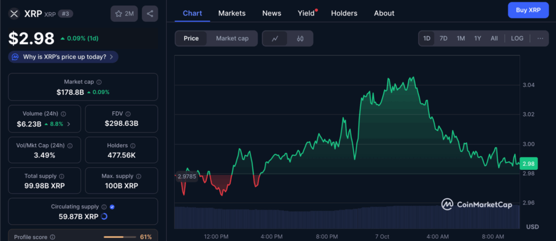This screenshot has width=556, height=241.
Task: Click the verified circulating supply badge
Action: pos(112,207)
